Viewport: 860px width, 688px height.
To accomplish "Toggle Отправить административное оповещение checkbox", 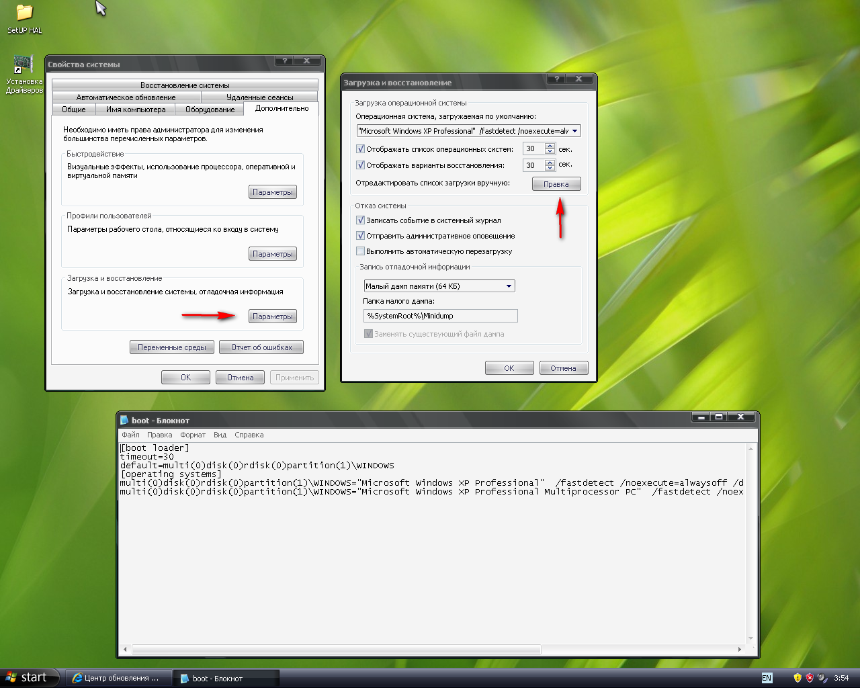I will click(361, 236).
